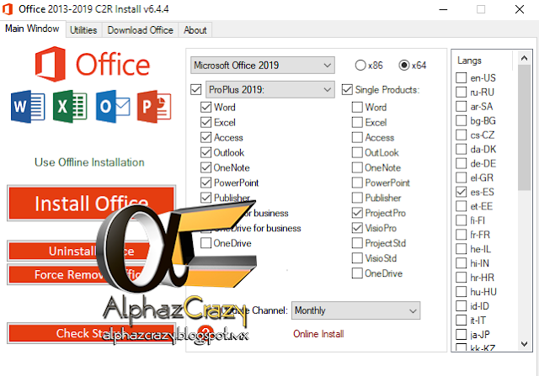The height and width of the screenshot is (376, 539).
Task: Select the x86 architecture radio button
Action: [360, 66]
